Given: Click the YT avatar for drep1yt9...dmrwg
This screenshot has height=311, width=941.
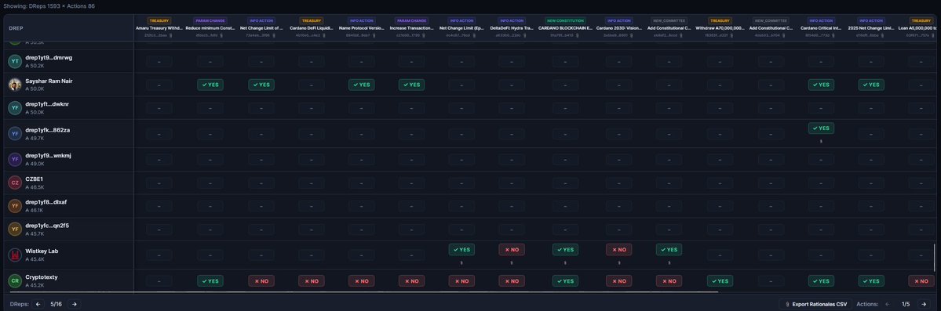Looking at the screenshot, I should (x=15, y=61).
